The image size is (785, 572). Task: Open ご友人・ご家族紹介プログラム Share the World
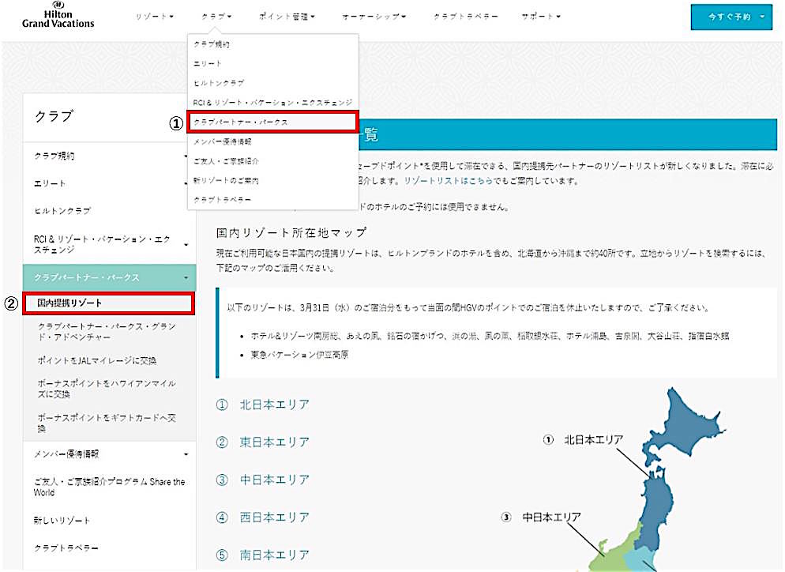pyautogui.click(x=109, y=487)
